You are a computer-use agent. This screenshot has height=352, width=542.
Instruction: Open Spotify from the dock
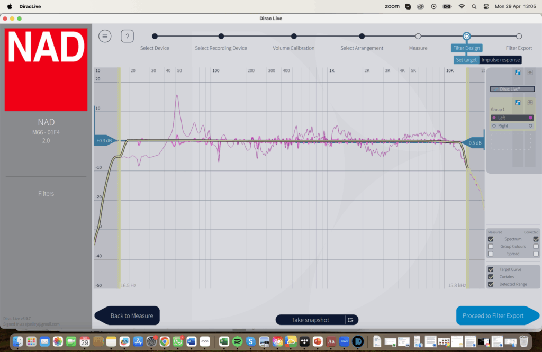[237, 341]
